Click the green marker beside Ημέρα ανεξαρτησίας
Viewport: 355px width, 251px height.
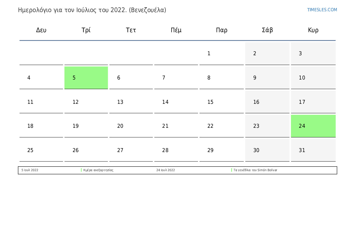point(81,170)
